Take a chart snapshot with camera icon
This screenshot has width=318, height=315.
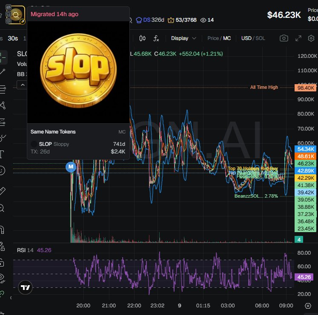point(284,38)
